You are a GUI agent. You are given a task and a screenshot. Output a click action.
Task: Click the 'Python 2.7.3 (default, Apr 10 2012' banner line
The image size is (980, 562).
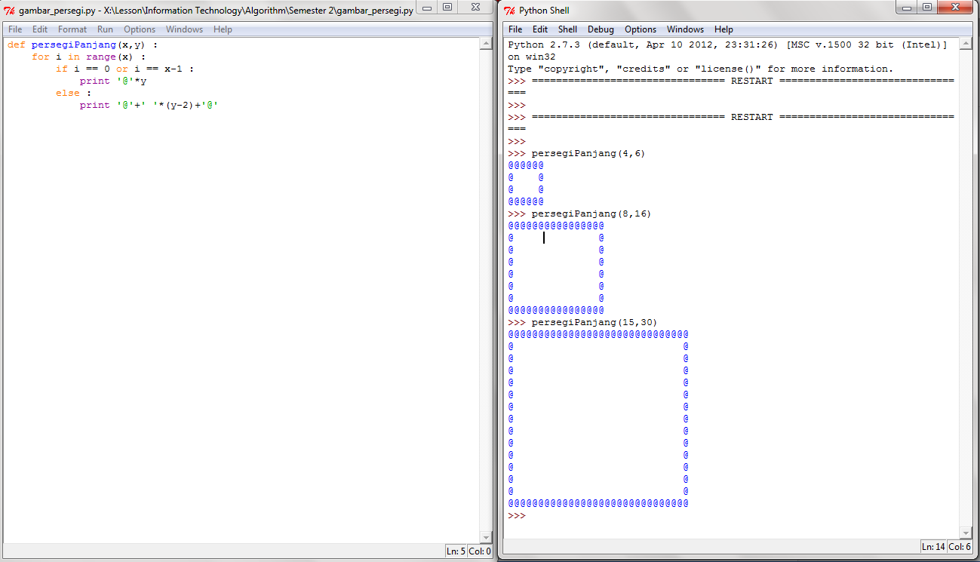(728, 45)
